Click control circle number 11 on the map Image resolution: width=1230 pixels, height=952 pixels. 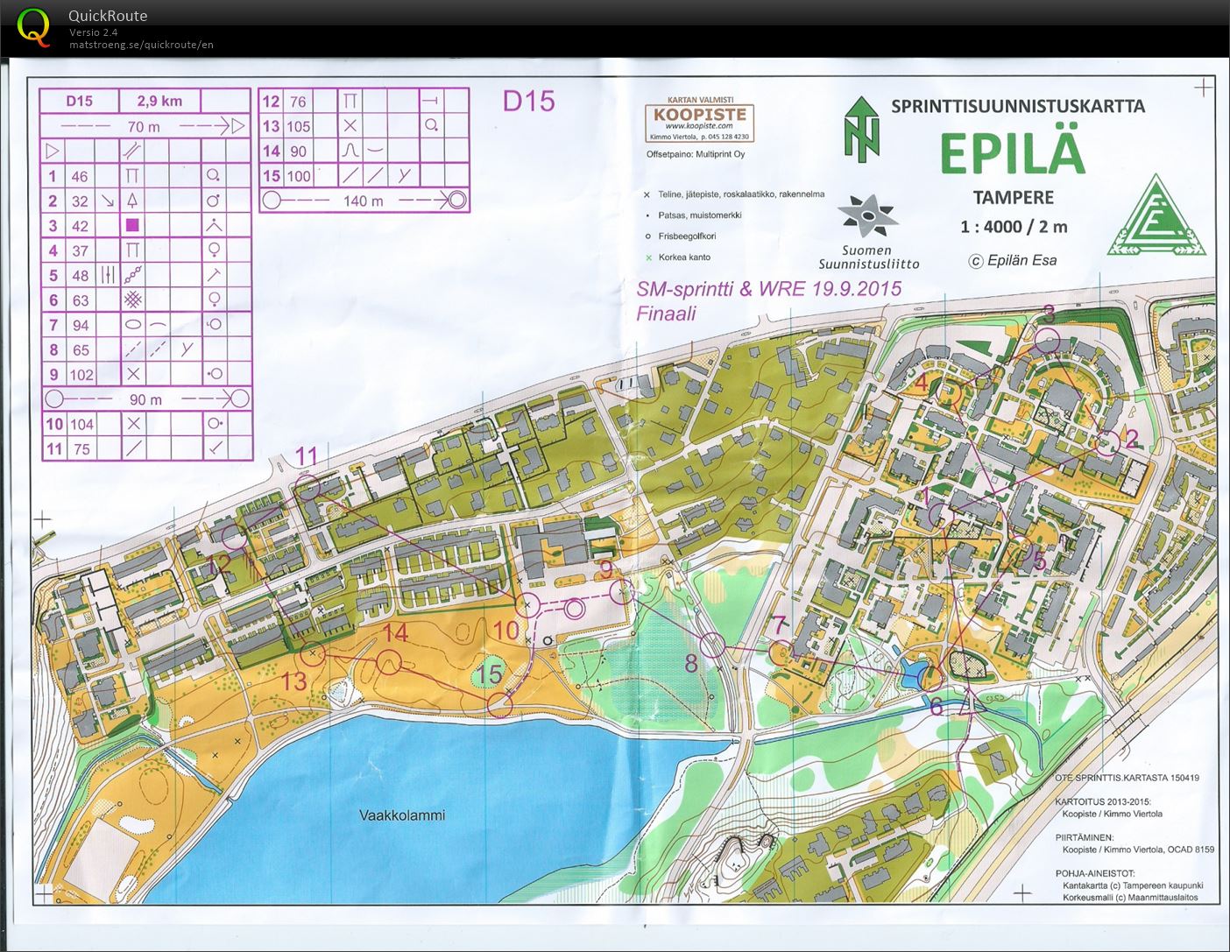tap(307, 488)
